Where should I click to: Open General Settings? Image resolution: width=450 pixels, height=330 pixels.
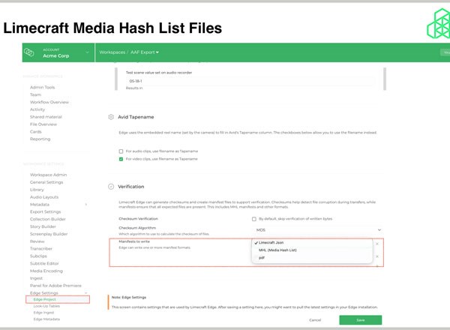click(46, 182)
